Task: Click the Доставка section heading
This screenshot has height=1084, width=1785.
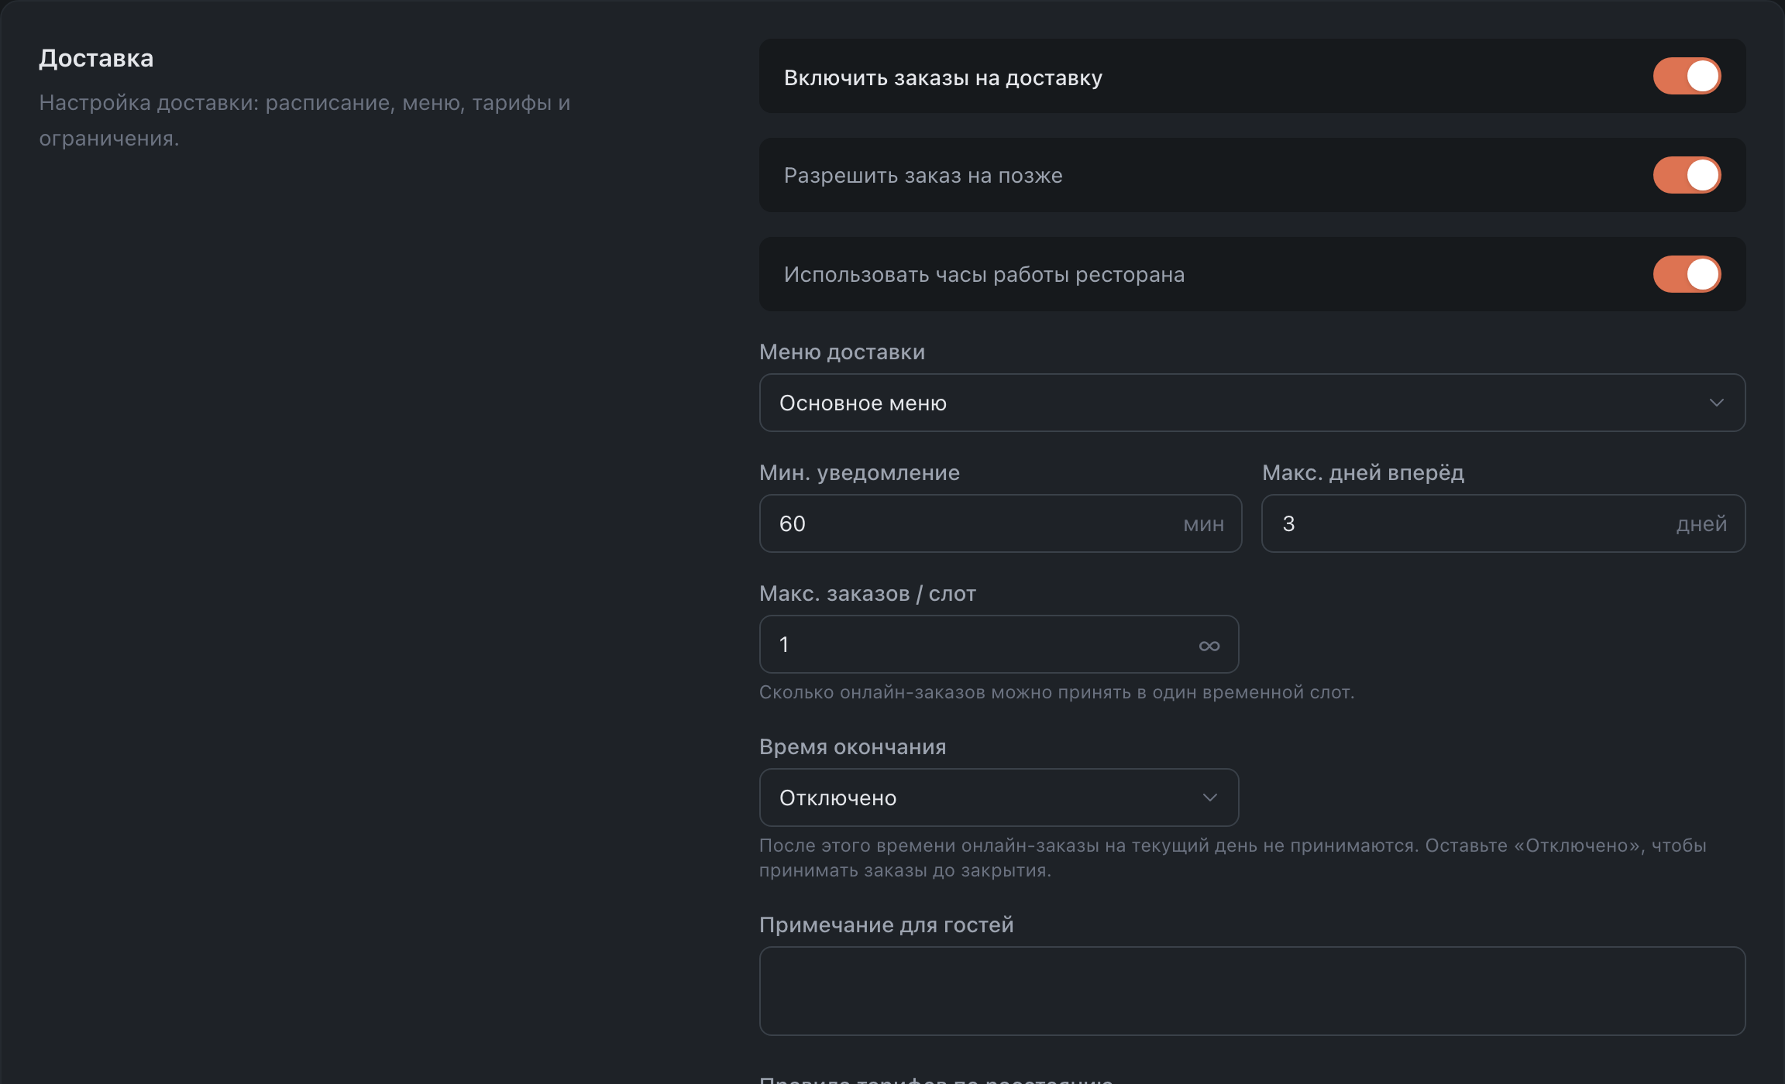Action: (96, 59)
